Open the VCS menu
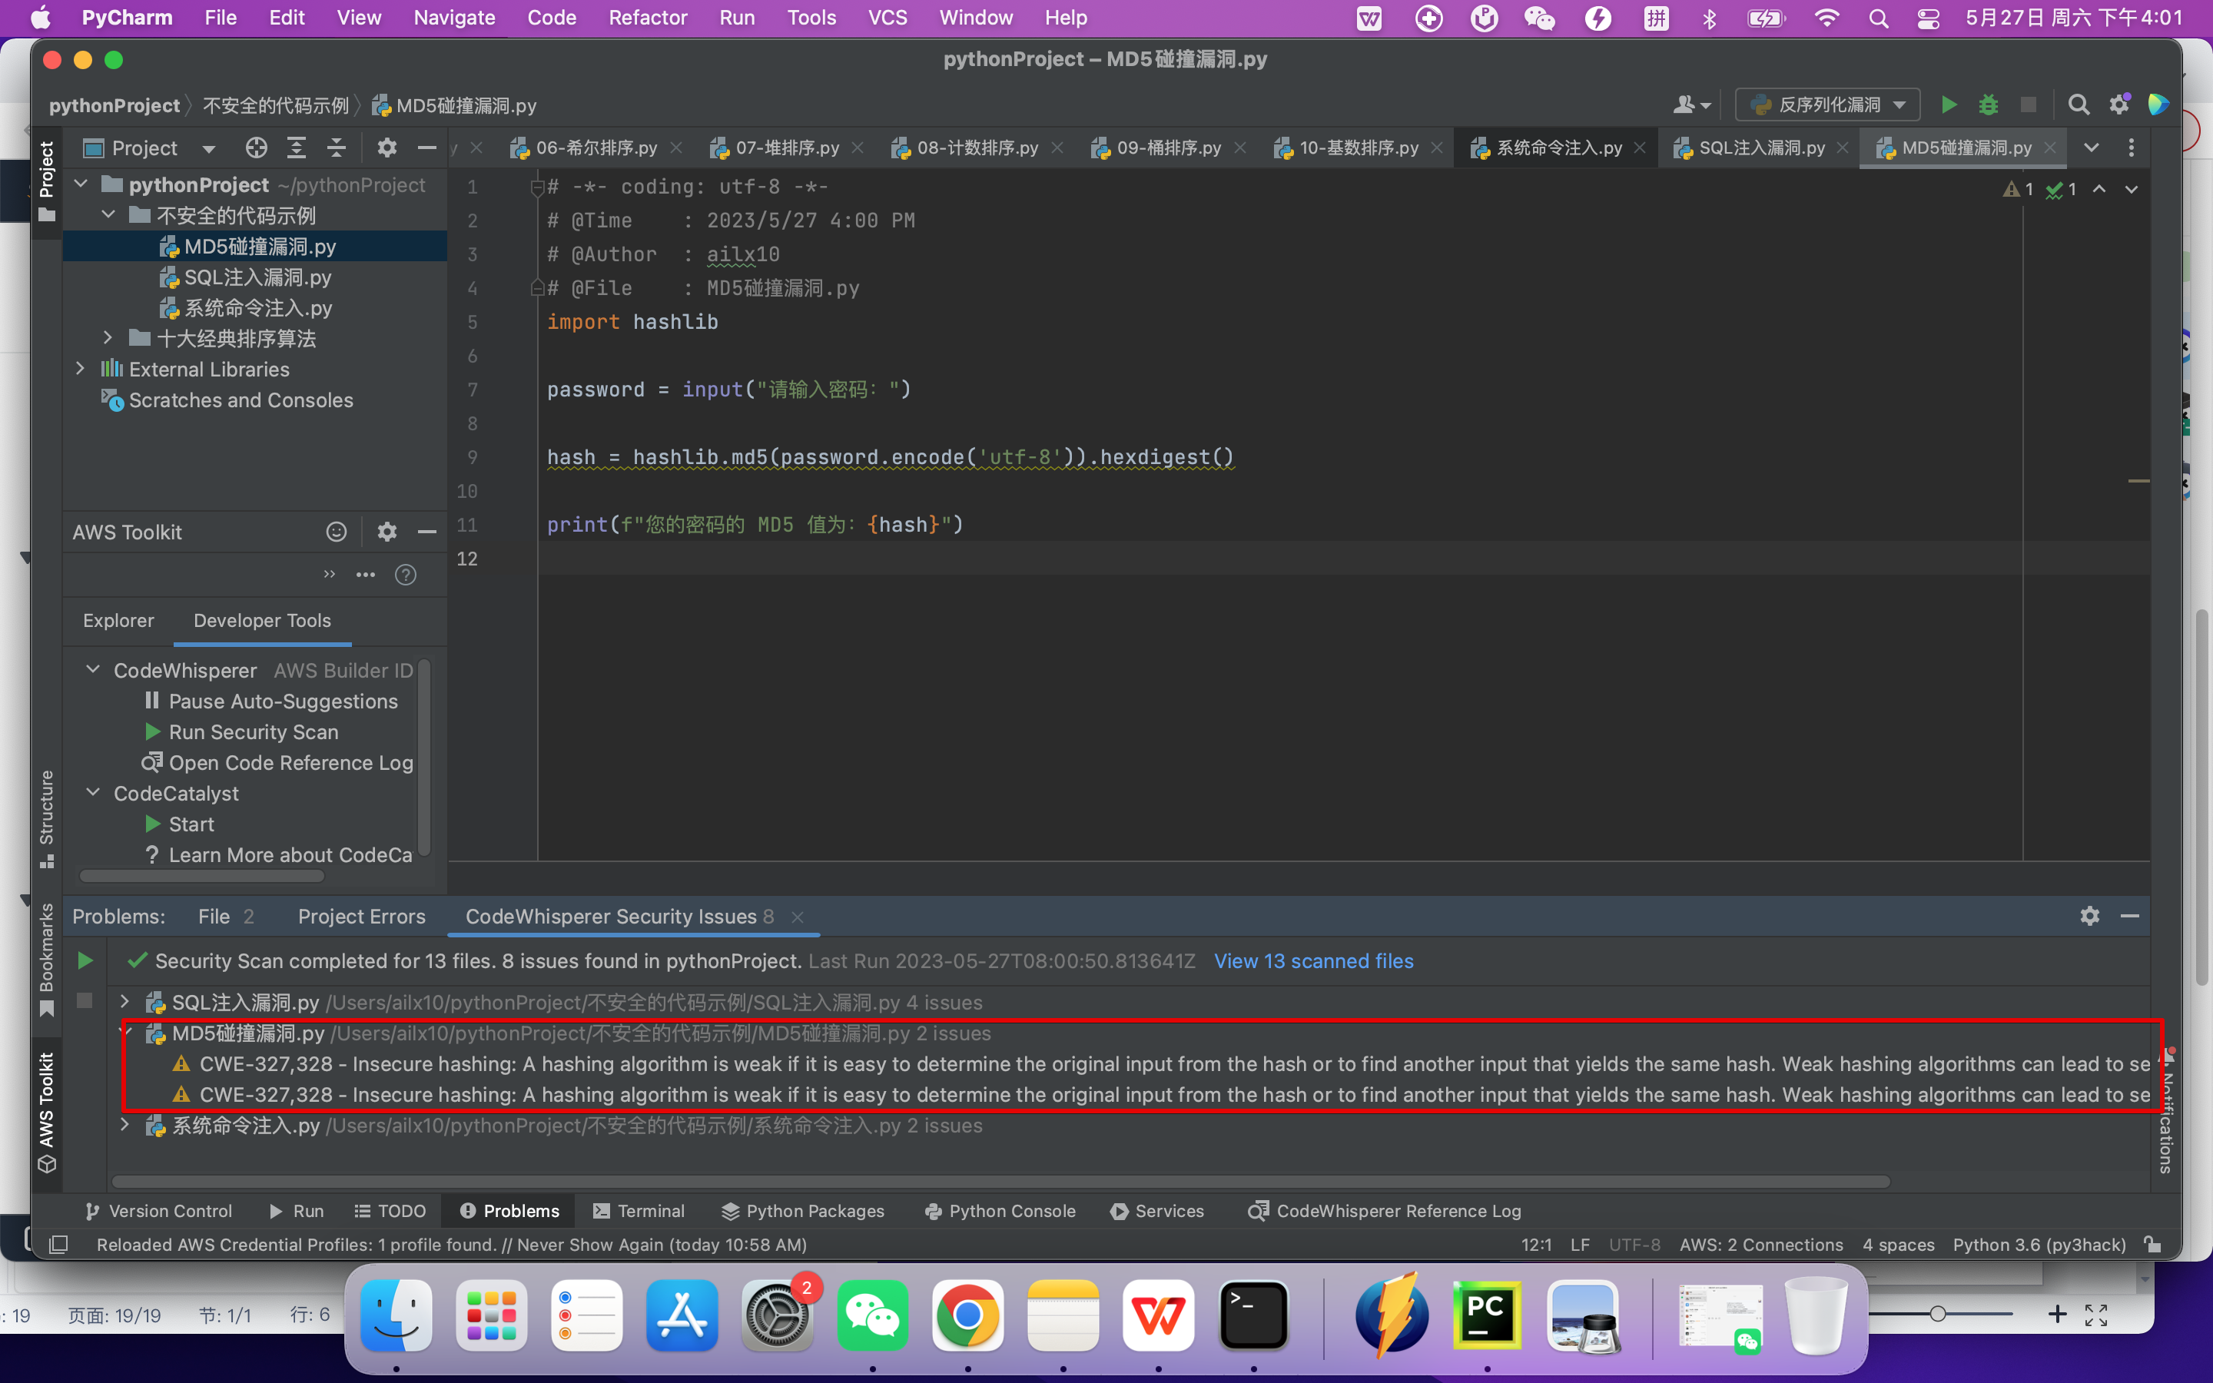 tap(886, 18)
